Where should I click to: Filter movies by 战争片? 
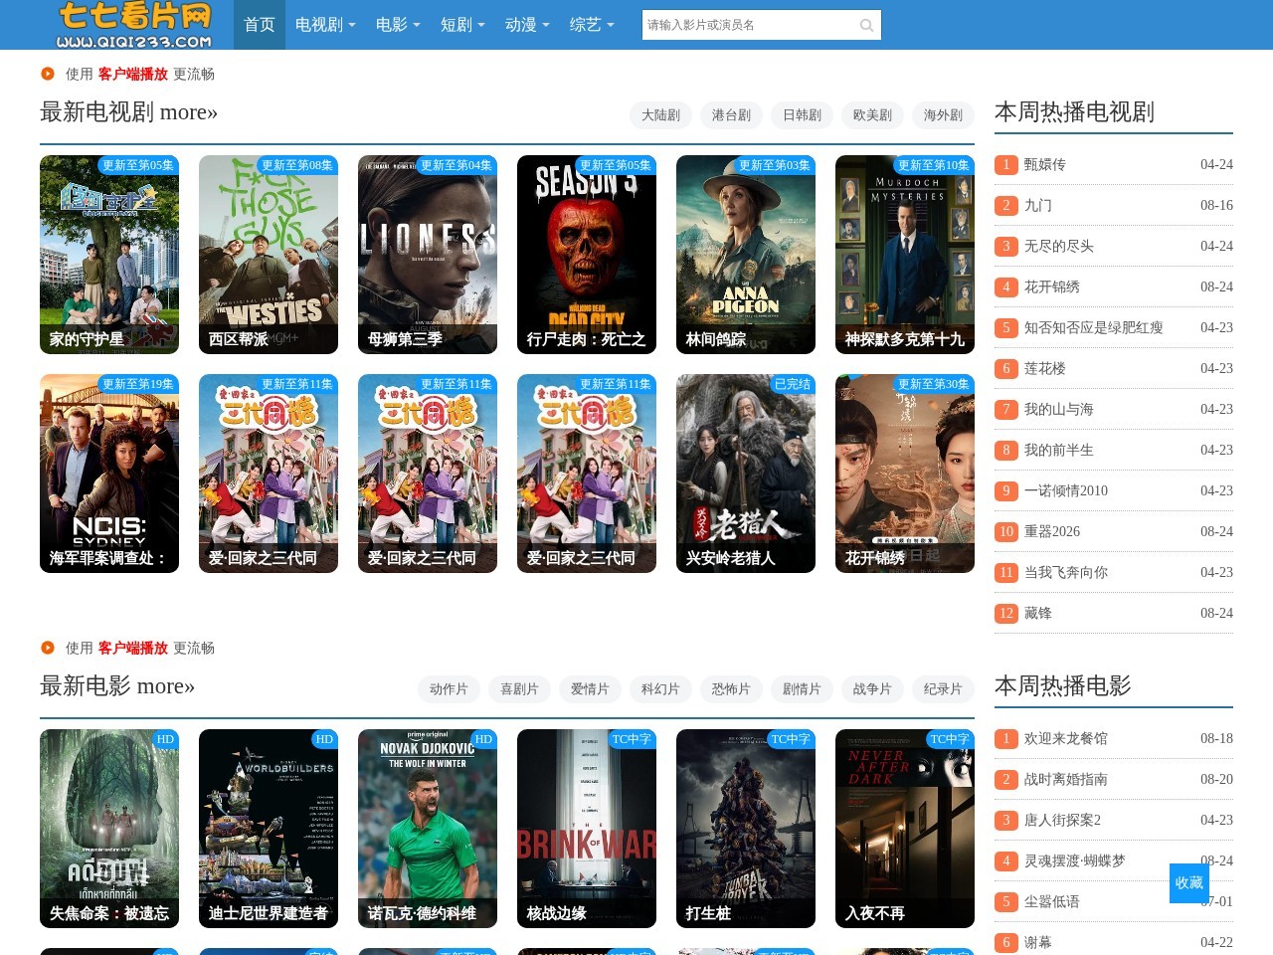873,689
